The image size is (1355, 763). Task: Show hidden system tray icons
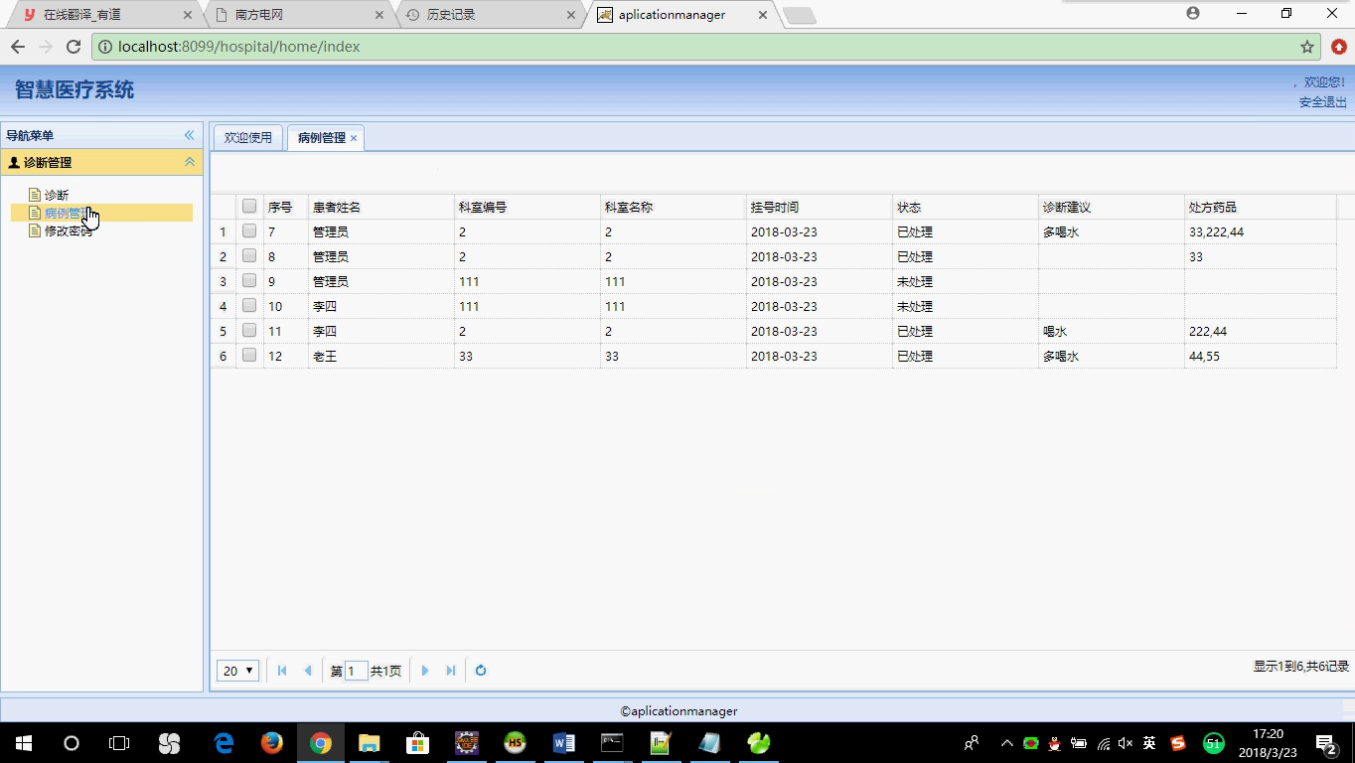click(x=1006, y=743)
